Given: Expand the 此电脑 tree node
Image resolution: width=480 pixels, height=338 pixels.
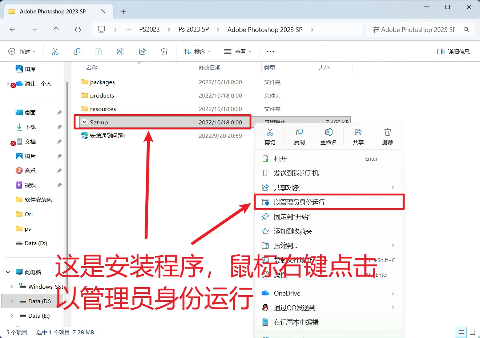Looking at the screenshot, I should pos(8,272).
